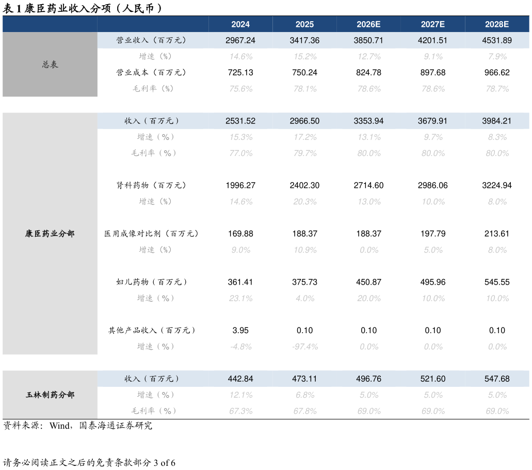The height and width of the screenshot is (470, 532).
Task: Select the 2028E column header
Action: point(497,24)
